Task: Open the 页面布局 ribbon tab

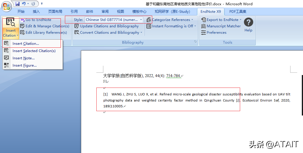Action: (x=55, y=12)
